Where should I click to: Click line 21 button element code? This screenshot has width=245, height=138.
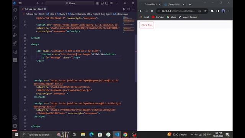point(78,54)
